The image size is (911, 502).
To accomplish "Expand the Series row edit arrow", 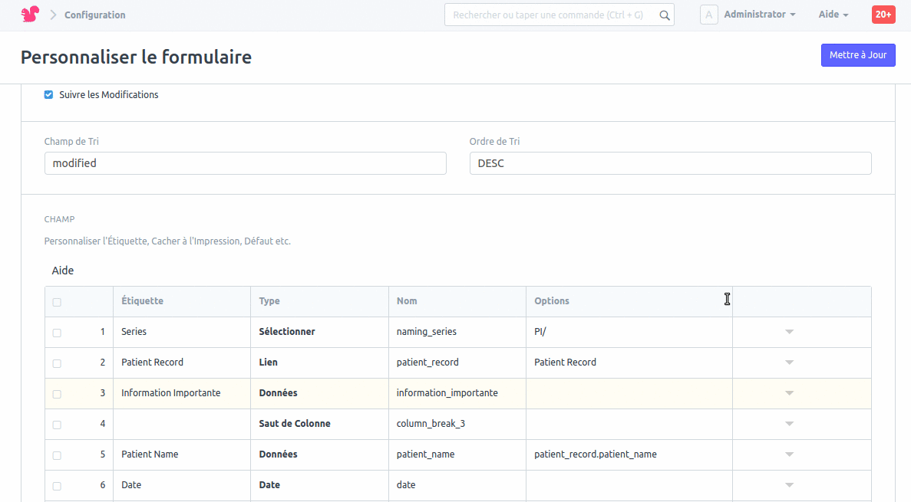I will point(789,332).
